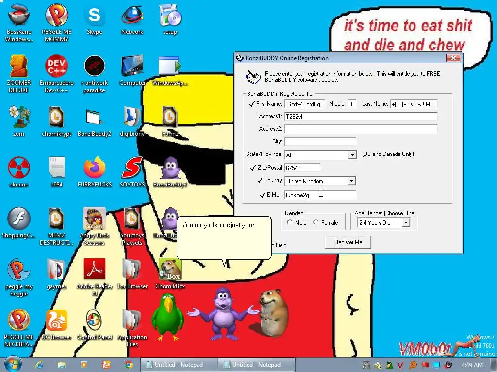
Task: Click the Last Name field
Action: point(414,104)
